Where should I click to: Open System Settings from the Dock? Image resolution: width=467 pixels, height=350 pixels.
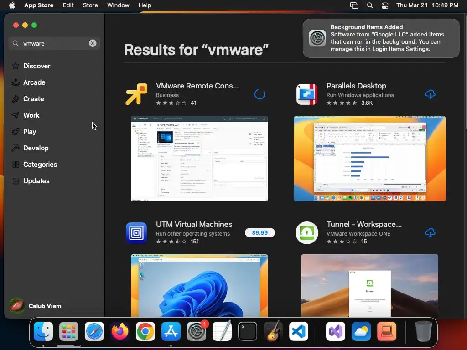click(197, 331)
